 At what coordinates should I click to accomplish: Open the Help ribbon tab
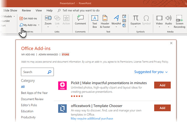click(50, 10)
